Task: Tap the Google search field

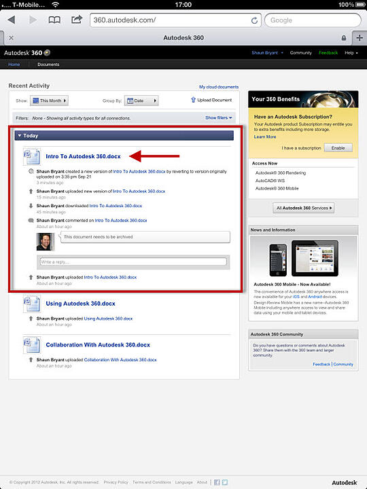Action: (x=313, y=20)
